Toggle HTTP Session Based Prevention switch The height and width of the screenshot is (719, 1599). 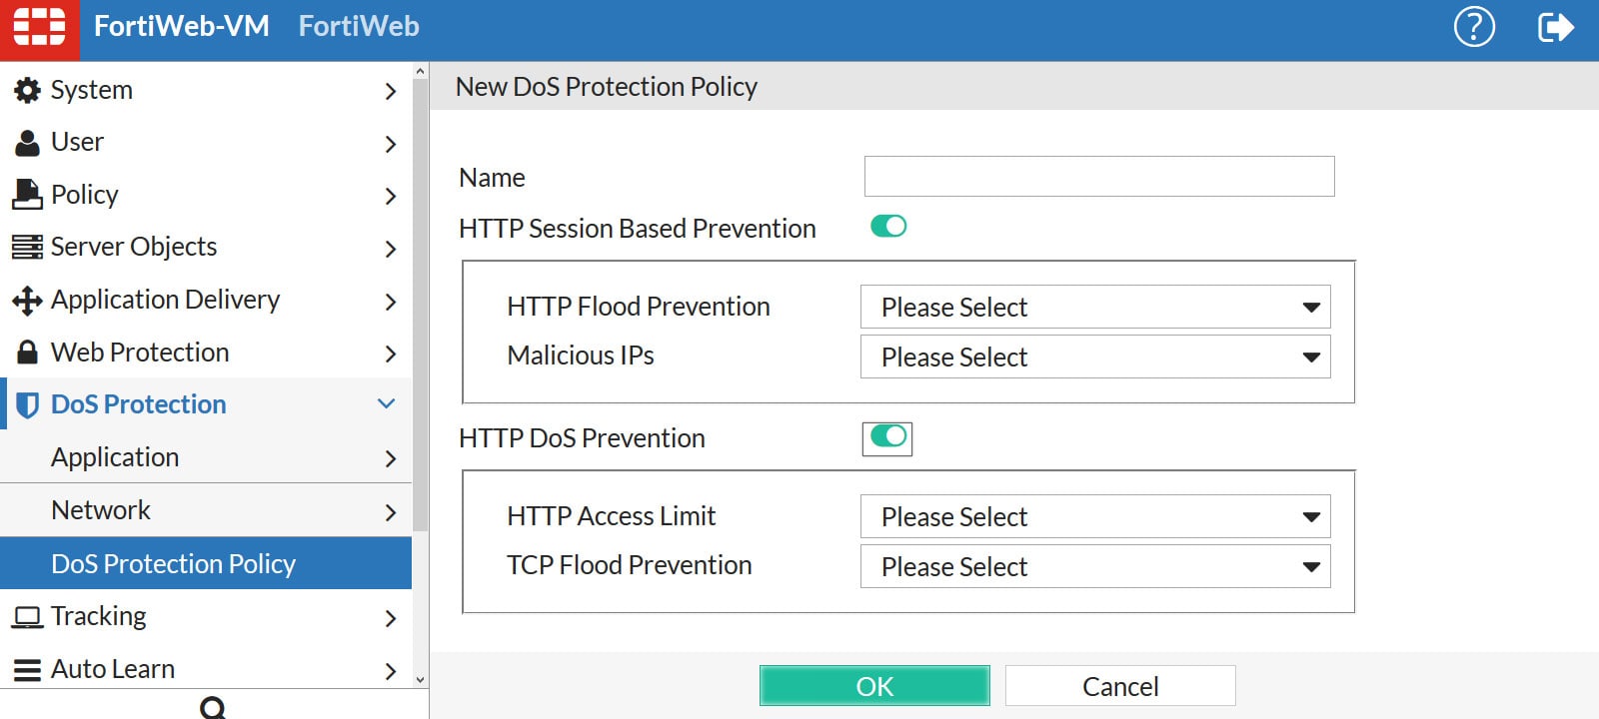(x=888, y=227)
